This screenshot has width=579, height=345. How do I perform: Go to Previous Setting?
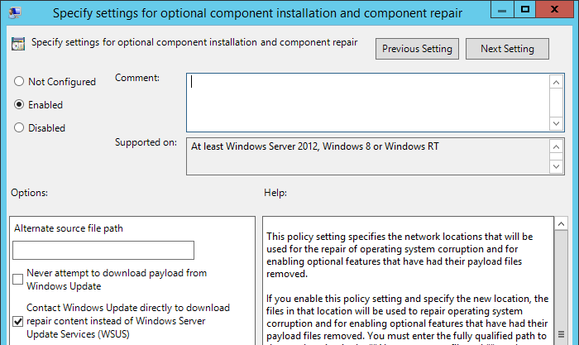pos(417,49)
